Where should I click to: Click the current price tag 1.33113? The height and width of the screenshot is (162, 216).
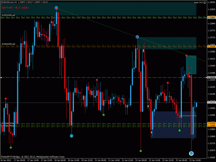click(212, 103)
